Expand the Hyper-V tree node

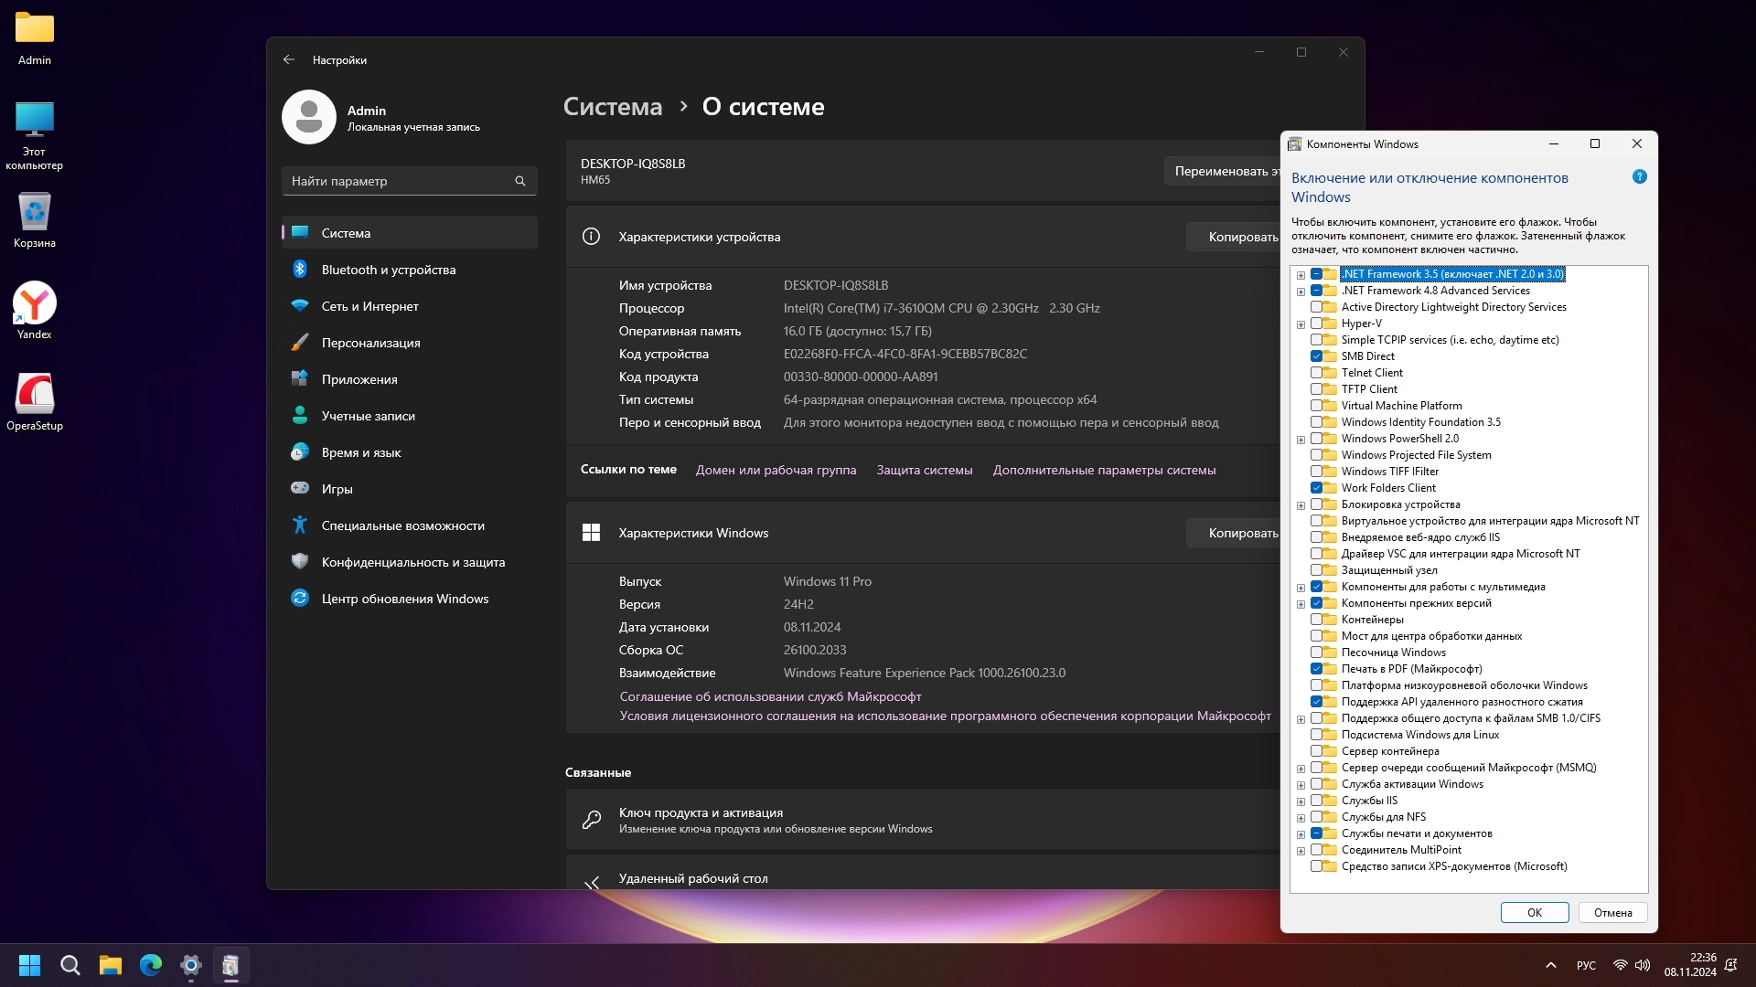1301,324
